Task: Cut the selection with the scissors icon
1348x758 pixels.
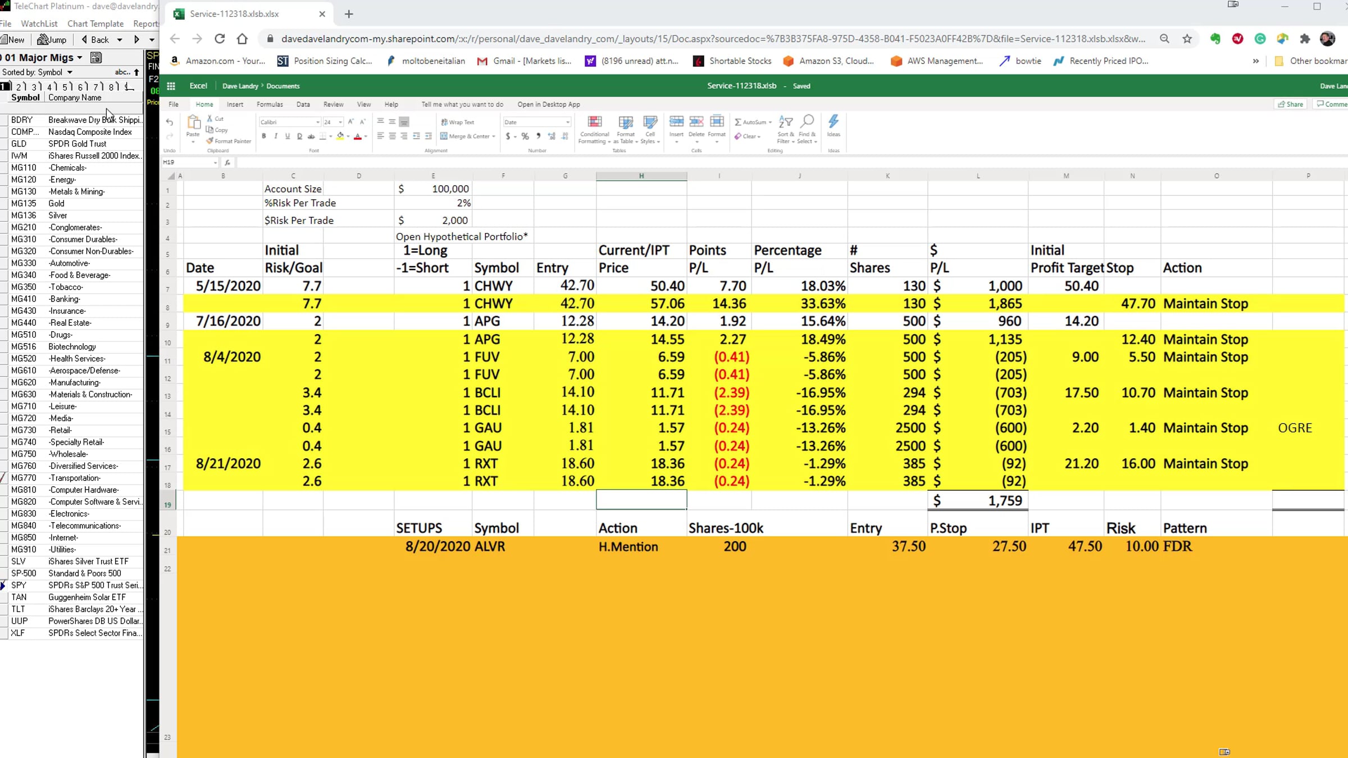Action: (x=210, y=118)
